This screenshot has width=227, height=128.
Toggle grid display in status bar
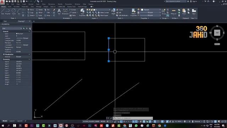(107, 122)
